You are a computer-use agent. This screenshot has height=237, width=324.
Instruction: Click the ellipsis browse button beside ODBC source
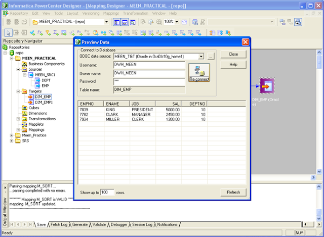pyautogui.click(x=211, y=56)
